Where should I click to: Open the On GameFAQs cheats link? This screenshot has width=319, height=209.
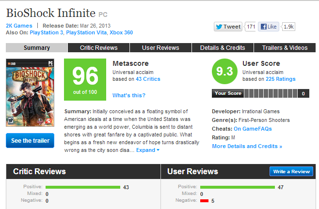(253, 129)
